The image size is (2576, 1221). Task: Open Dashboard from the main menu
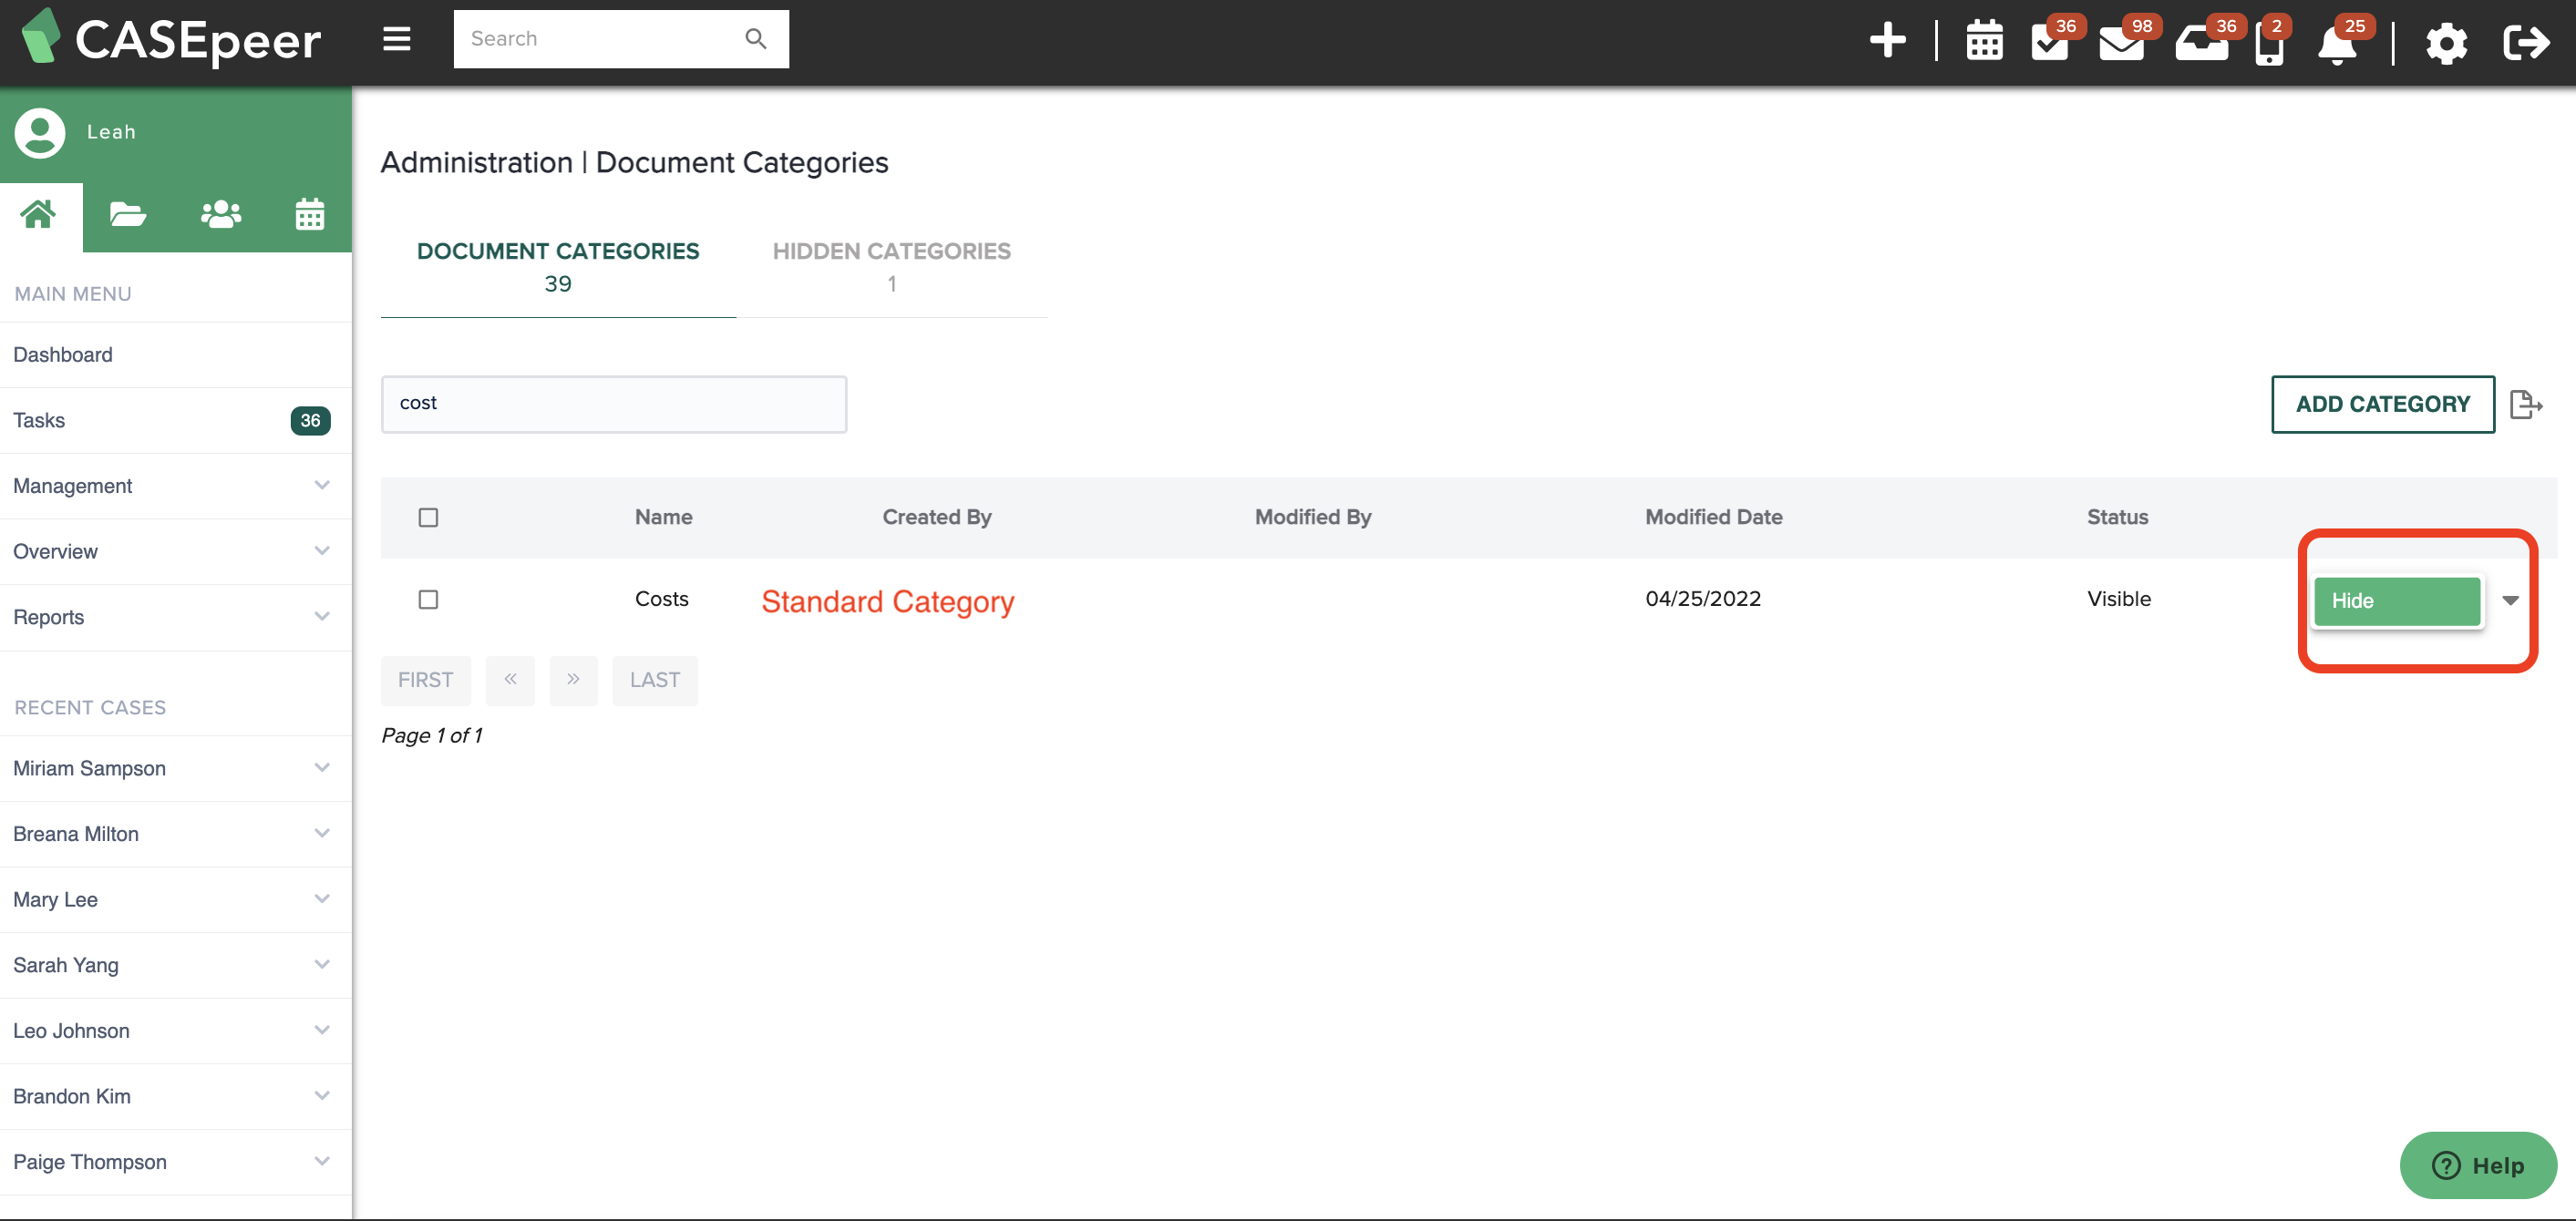click(x=62, y=354)
